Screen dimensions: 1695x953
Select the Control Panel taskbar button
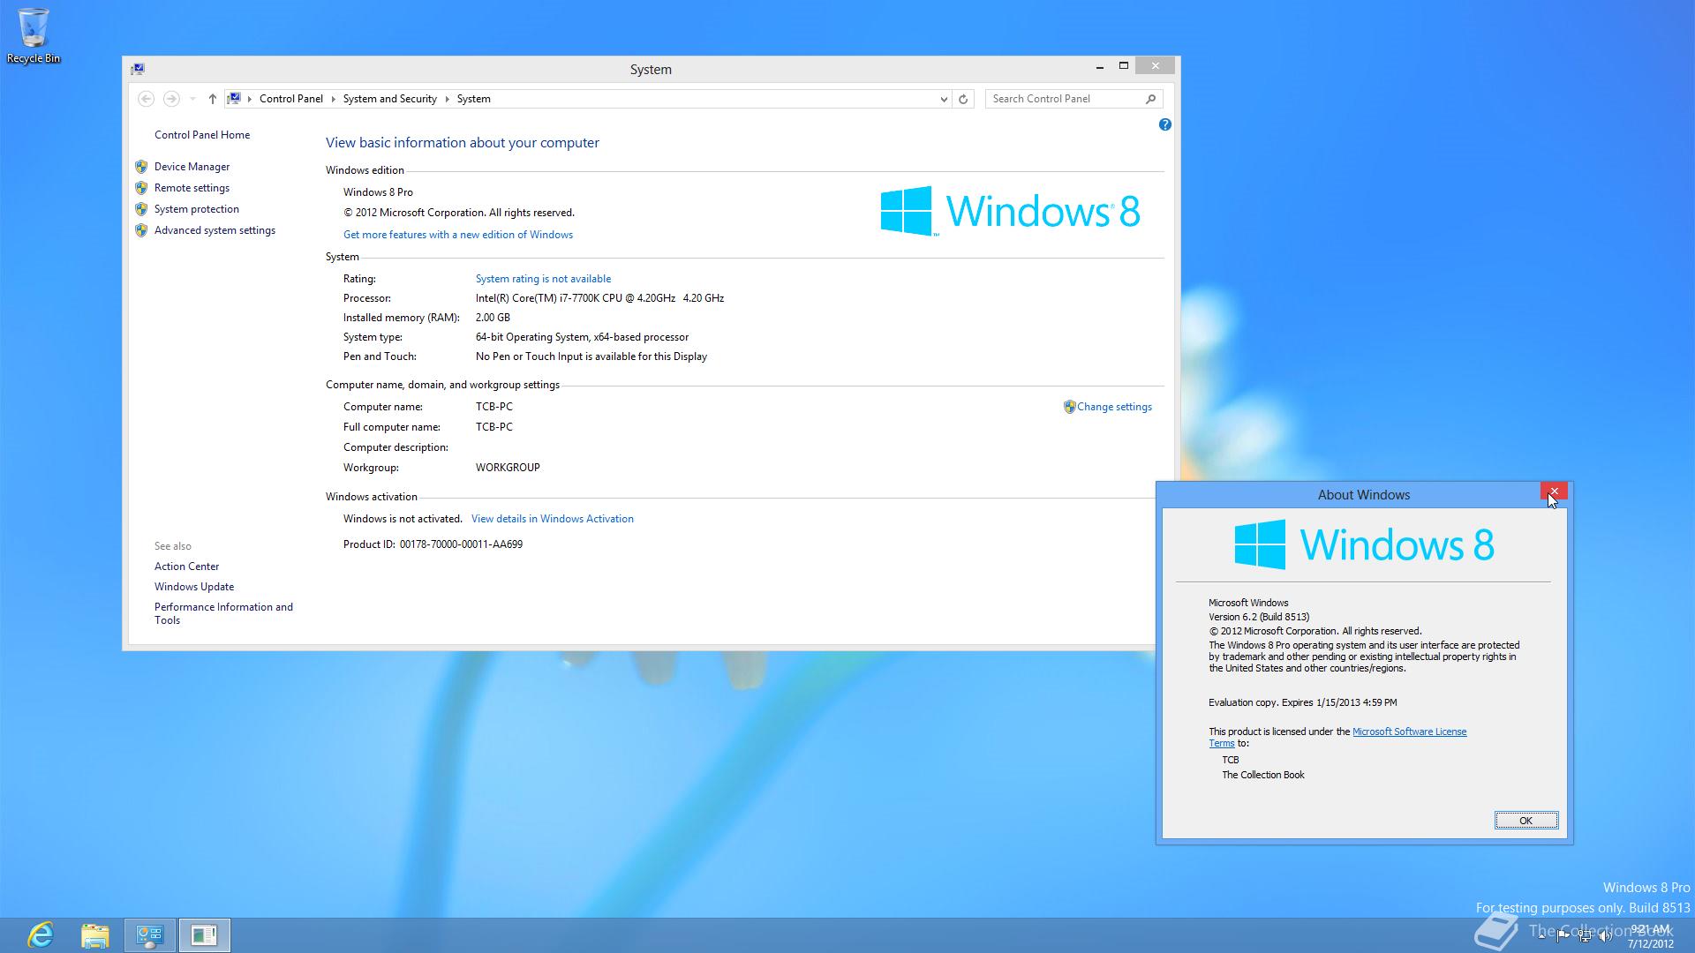pos(150,934)
